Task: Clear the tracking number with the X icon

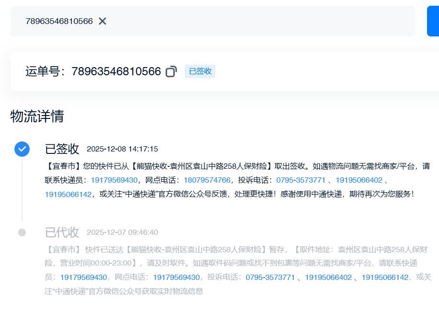Action: (x=102, y=21)
